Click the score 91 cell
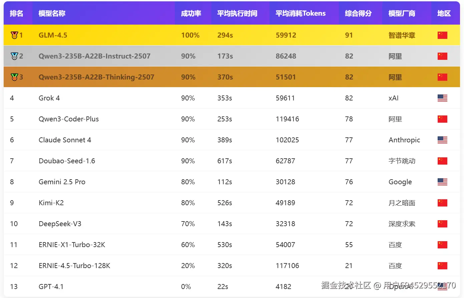 pos(349,35)
